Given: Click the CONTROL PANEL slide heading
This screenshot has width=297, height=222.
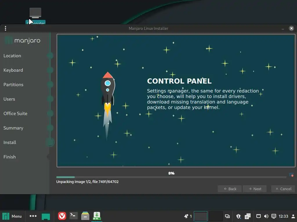Looking at the screenshot, I should pos(179,81).
